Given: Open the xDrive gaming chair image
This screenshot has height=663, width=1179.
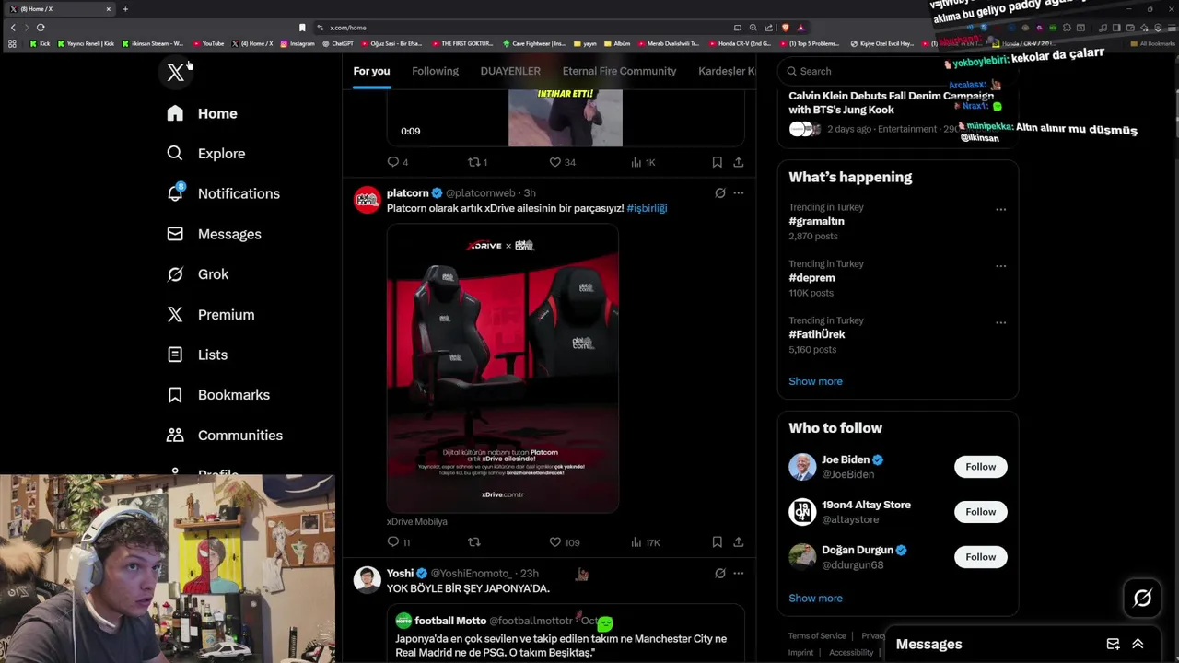Looking at the screenshot, I should coord(502,368).
